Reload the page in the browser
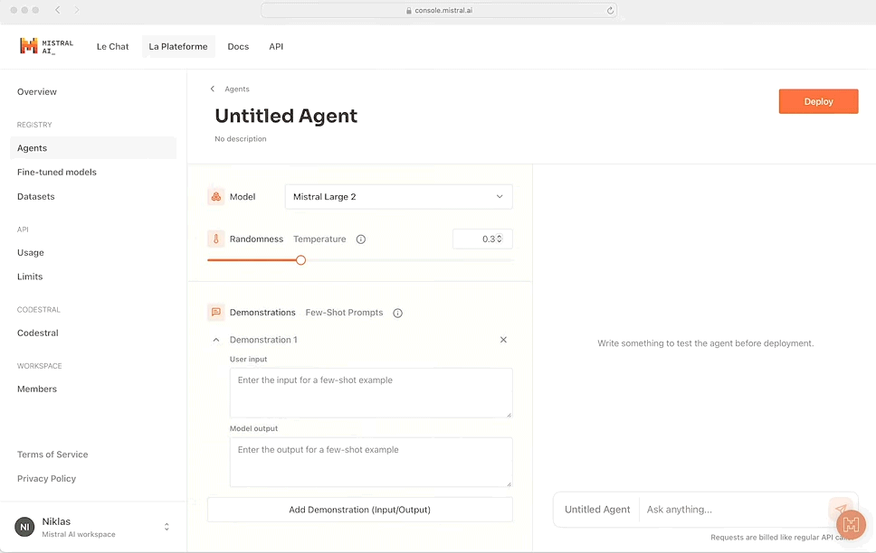The width and height of the screenshot is (876, 553). pyautogui.click(x=610, y=10)
